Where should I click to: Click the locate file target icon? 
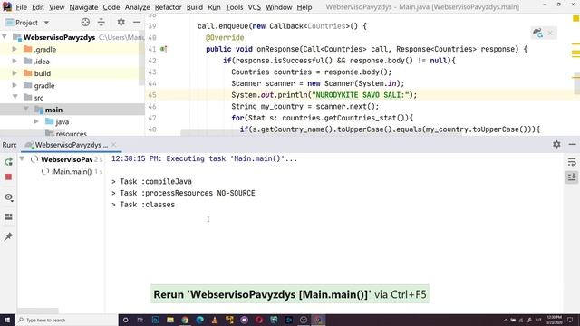85,22
